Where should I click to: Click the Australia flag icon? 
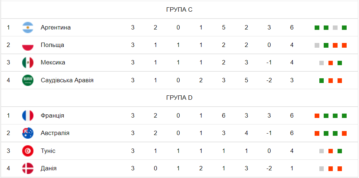click(x=28, y=133)
